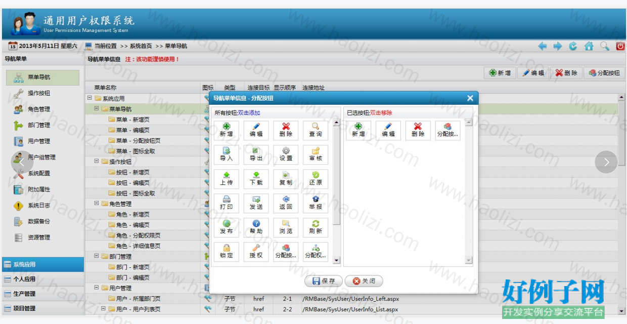The height and width of the screenshot is (324, 627).
Task: Switch to the 生产管理 accordion section
Action: click(x=43, y=294)
